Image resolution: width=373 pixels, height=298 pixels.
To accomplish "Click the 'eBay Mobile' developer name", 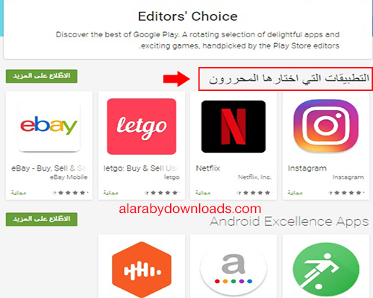I will click(69, 177).
